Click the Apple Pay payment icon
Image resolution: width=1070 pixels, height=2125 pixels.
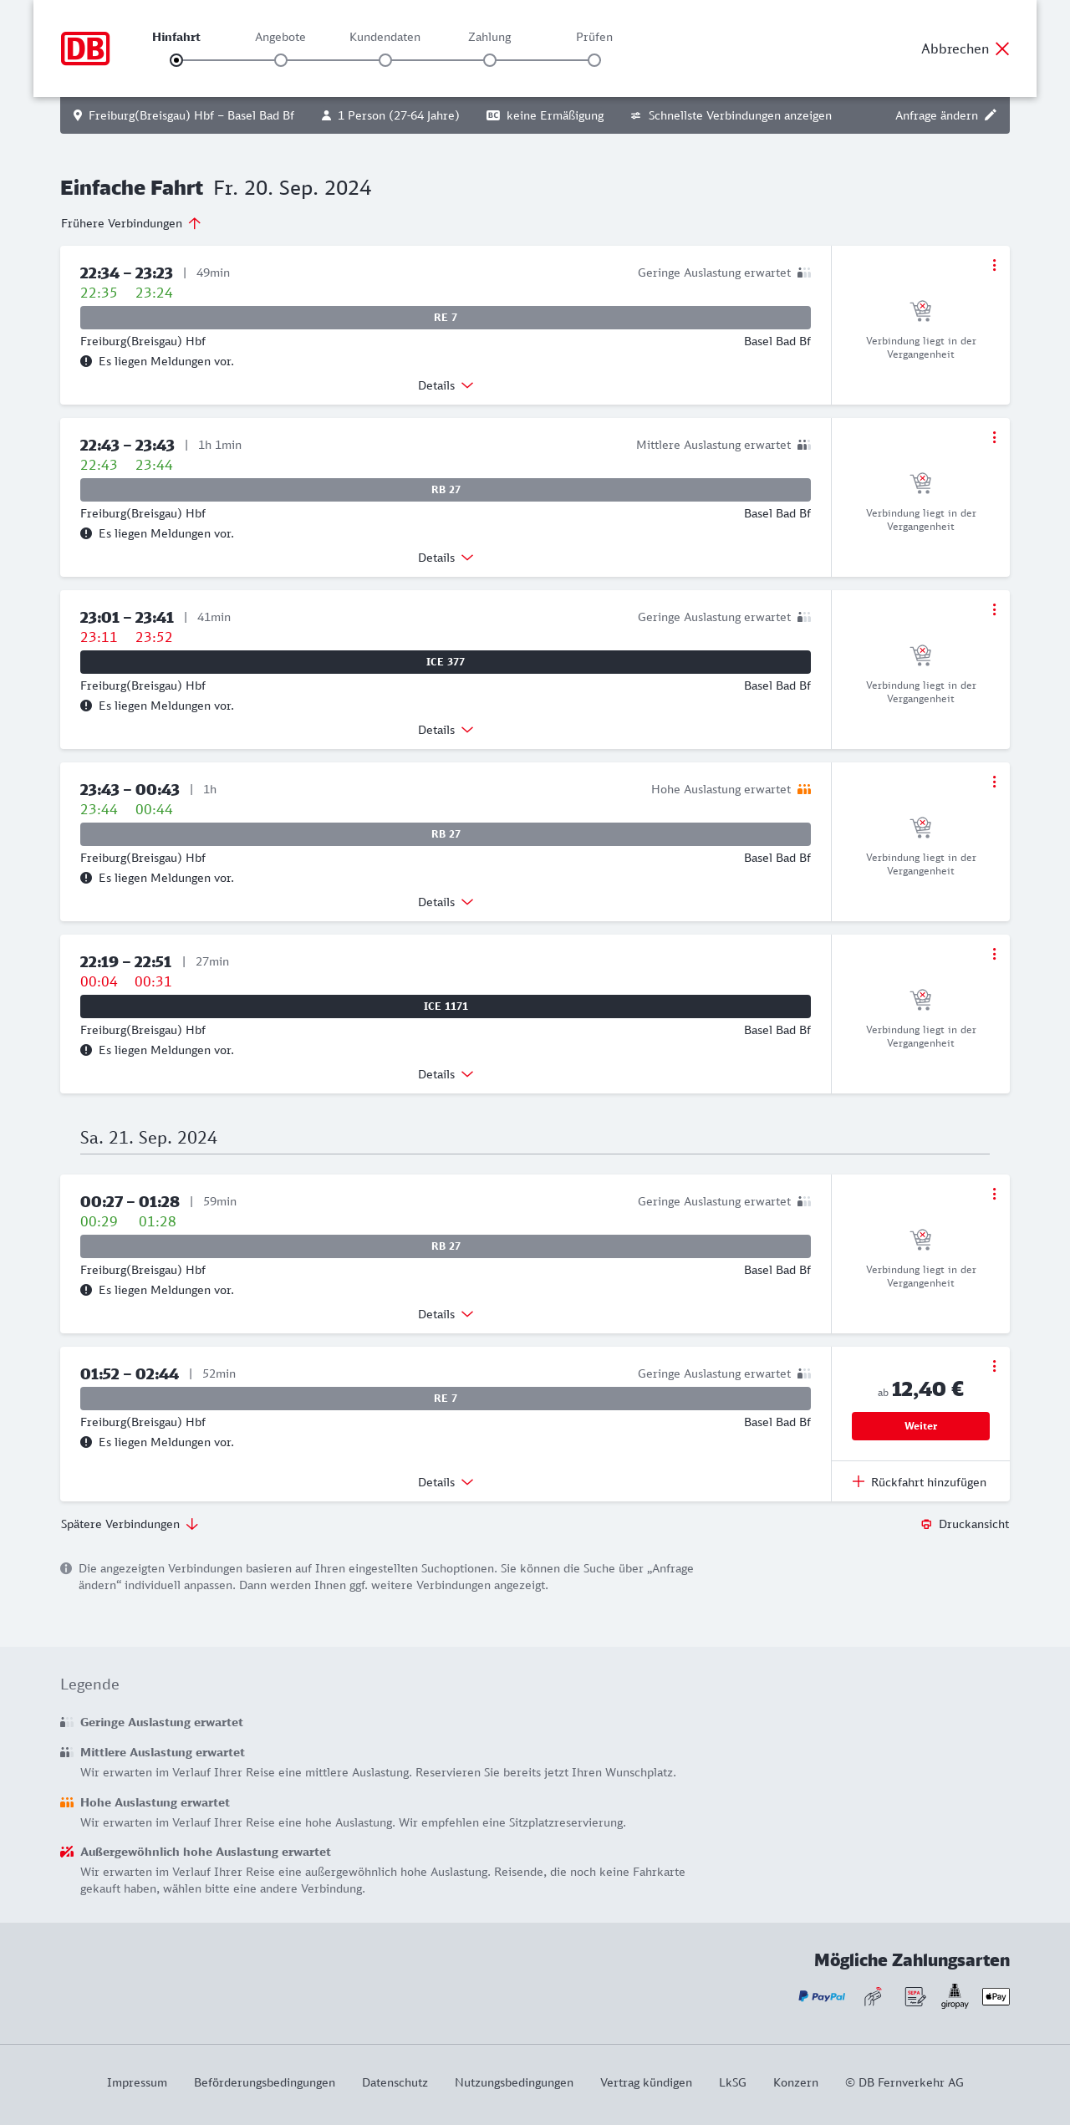pos(996,1996)
